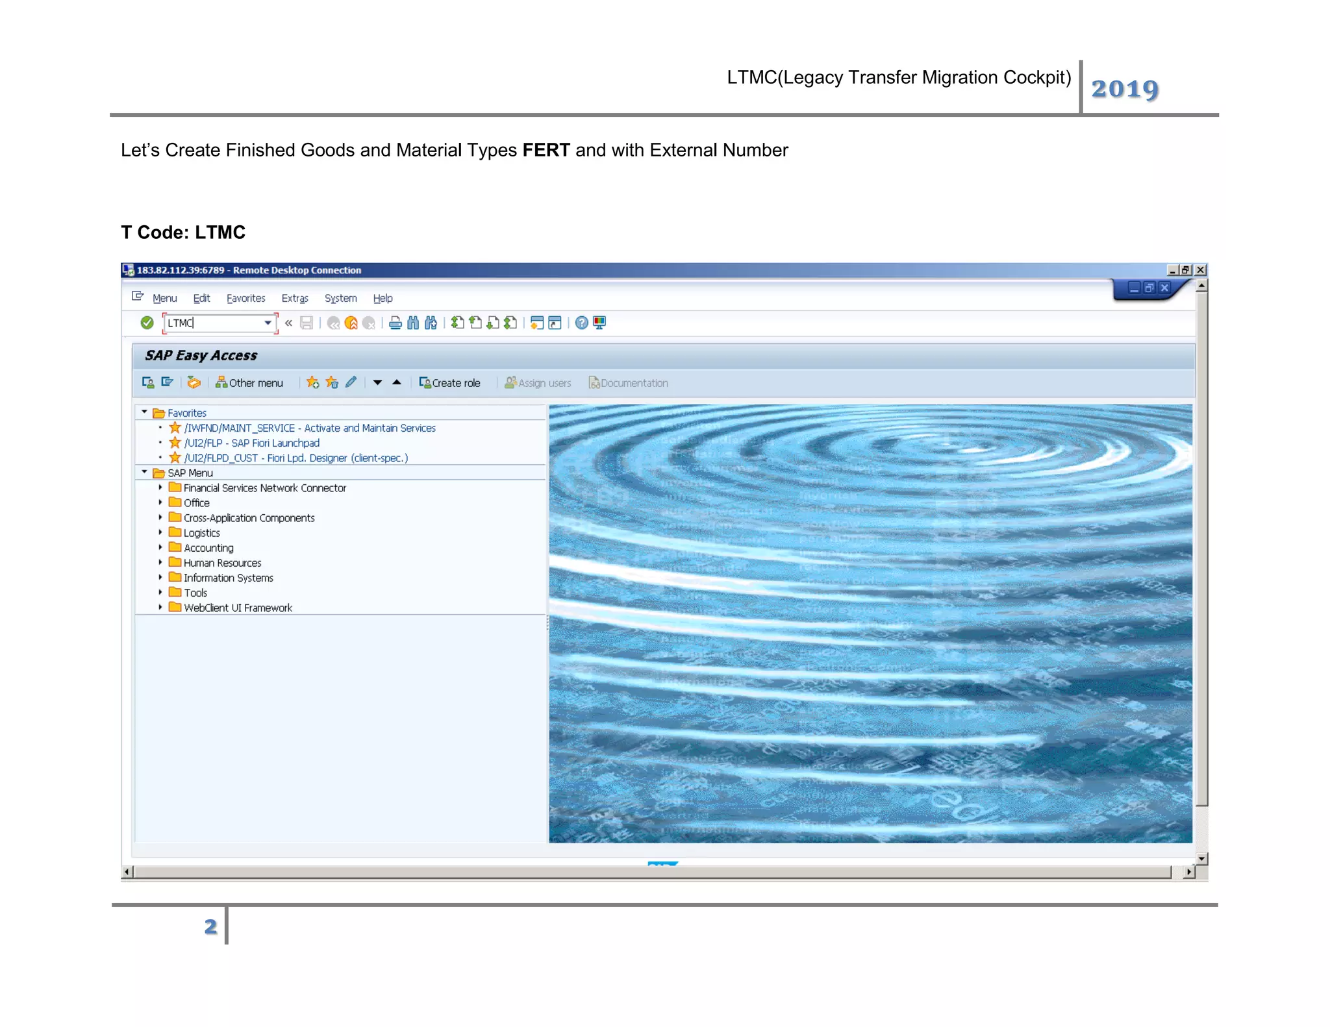This screenshot has height=1027, width=1330.
Task: Open the command field history dropdown
Action: pyautogui.click(x=268, y=323)
